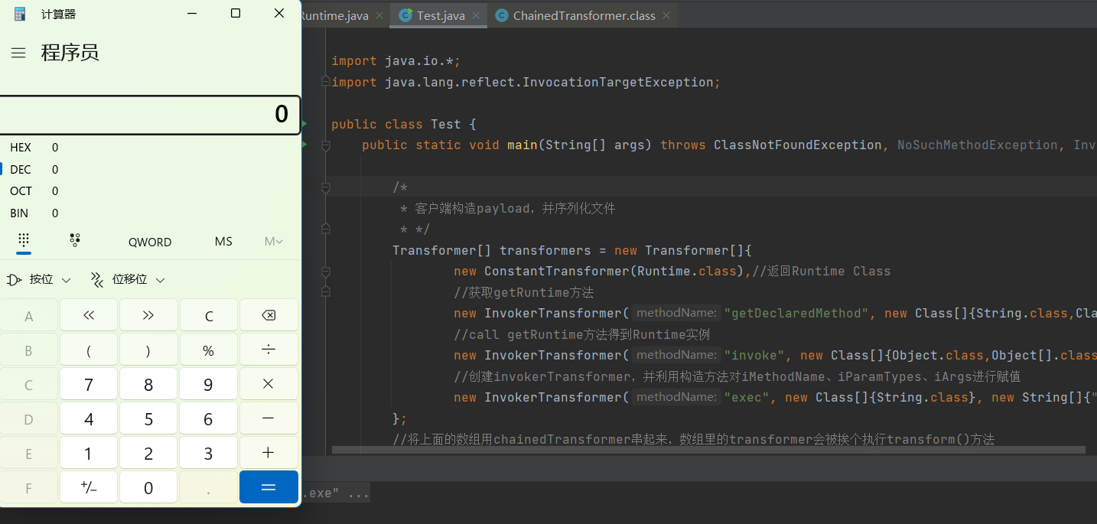
Task: Click the backspace key in calculator
Action: [x=269, y=315]
